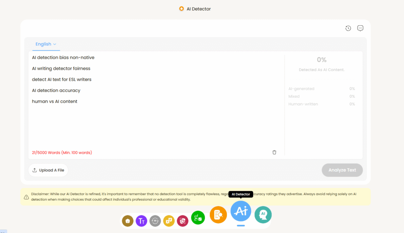Click inside the text input area
This screenshot has width=404, height=233.
coord(156,126)
